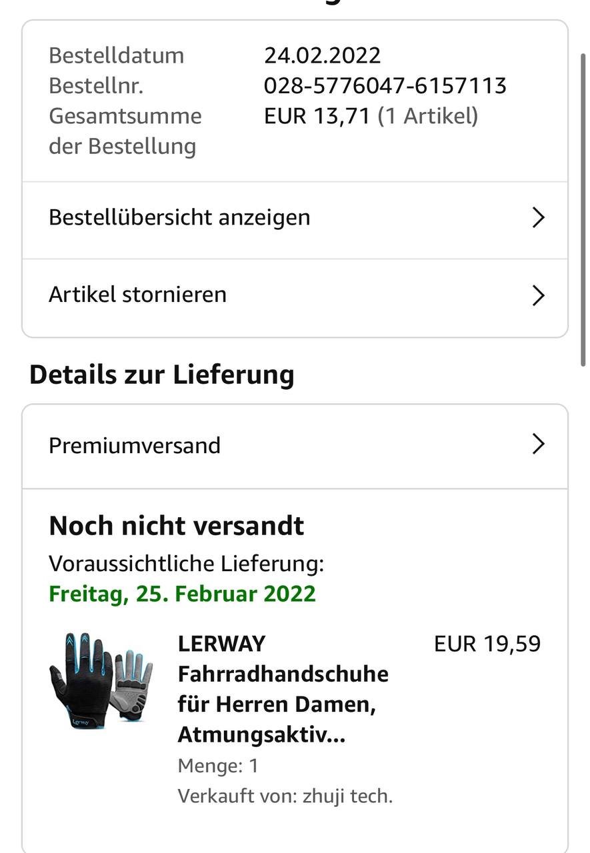
Task: Click the seller name zhuji tech.
Action: click(x=347, y=796)
